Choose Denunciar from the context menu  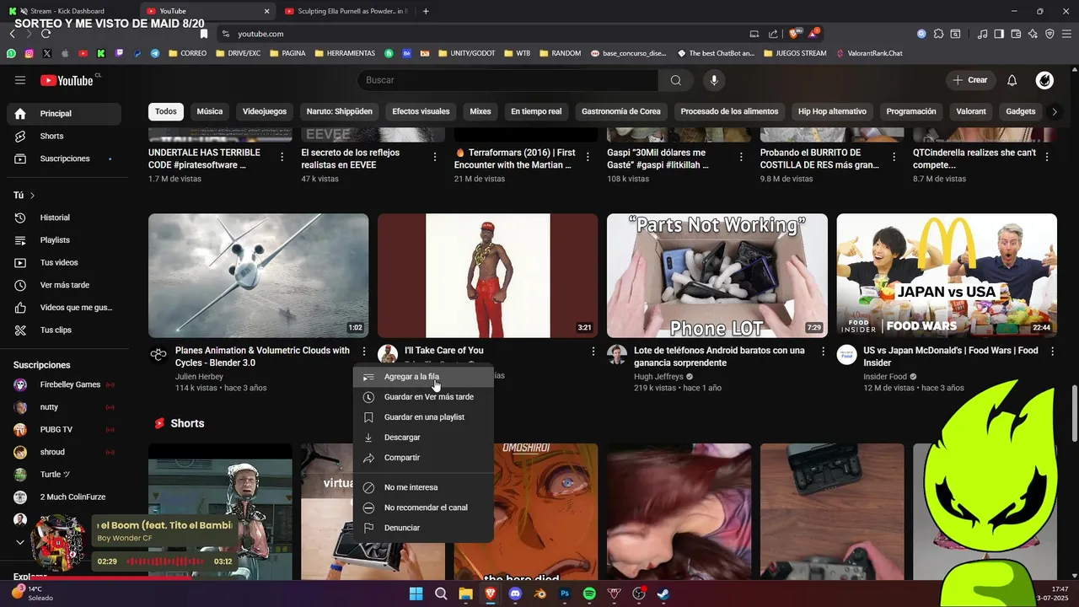(423, 528)
